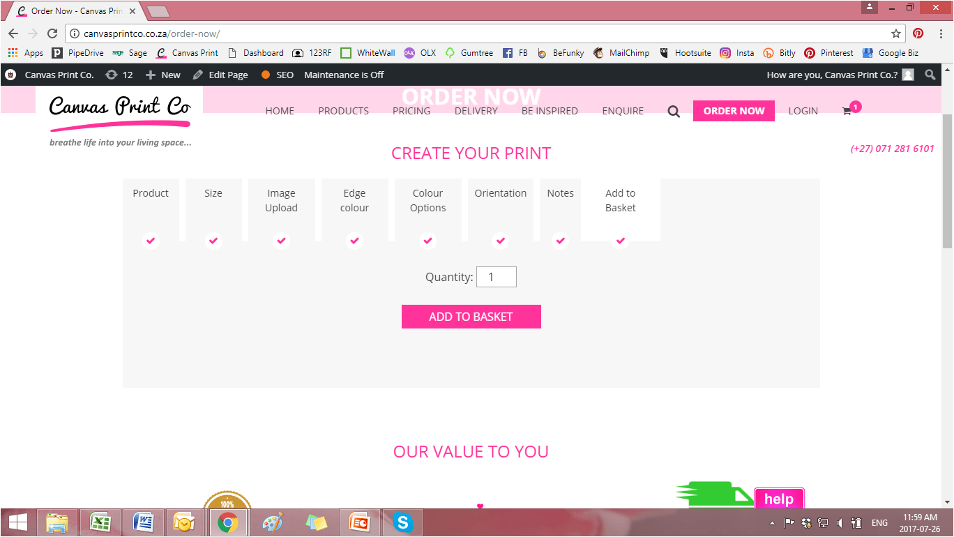
Task: Click Edit Page in the admin bar
Action: [x=220, y=75]
